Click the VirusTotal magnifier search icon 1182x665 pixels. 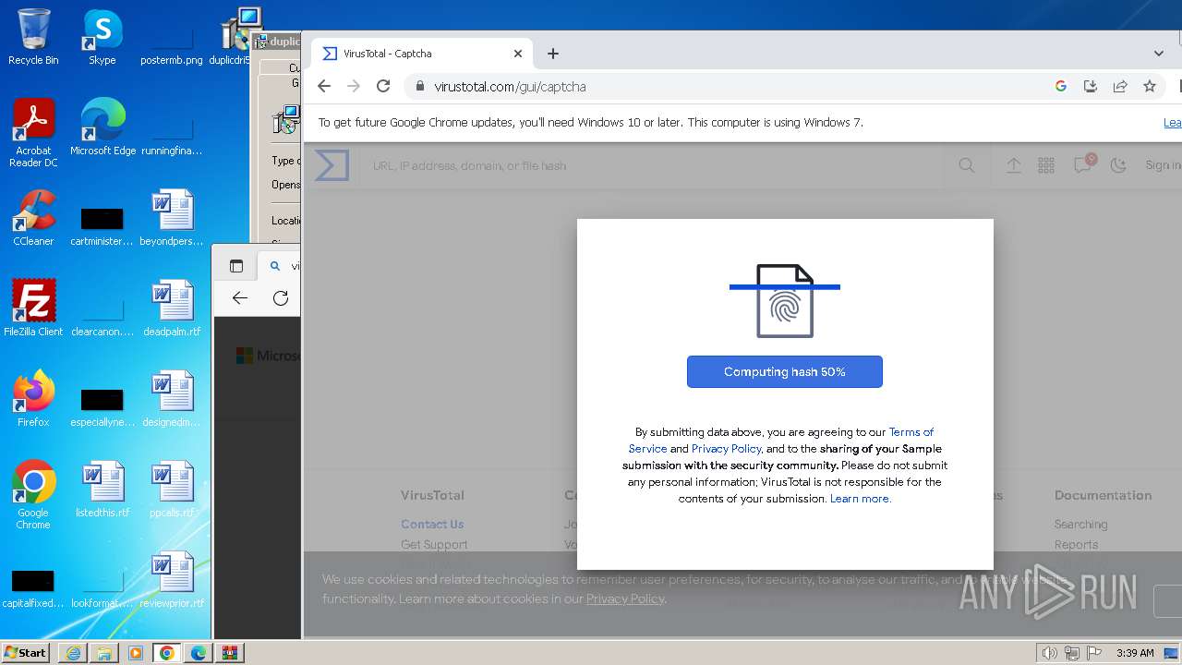pyautogui.click(x=967, y=165)
